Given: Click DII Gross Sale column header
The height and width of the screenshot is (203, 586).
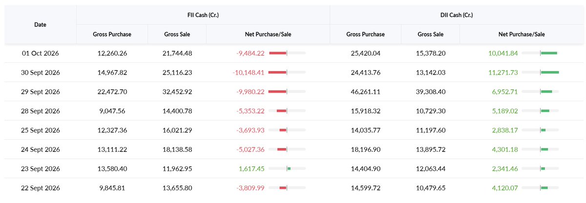Looking at the screenshot, I should 430,34.
